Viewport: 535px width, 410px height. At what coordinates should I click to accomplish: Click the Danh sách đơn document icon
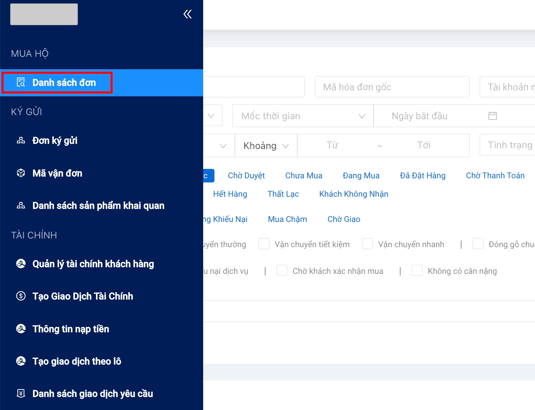pos(21,82)
